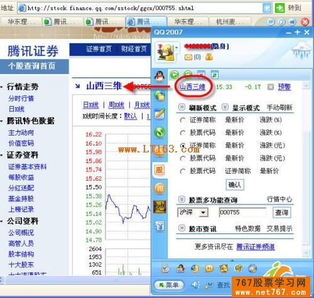Click the green back arrow in QQ panel
This screenshot has height=298, width=314.
click(x=175, y=75)
